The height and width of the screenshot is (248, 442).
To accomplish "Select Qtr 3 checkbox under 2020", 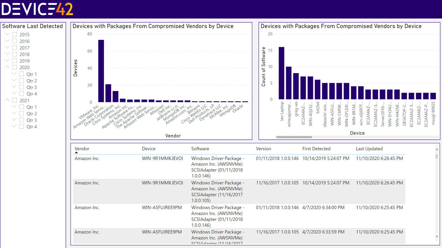I will point(22,87).
